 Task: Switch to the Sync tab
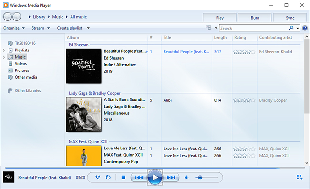coord(290,18)
